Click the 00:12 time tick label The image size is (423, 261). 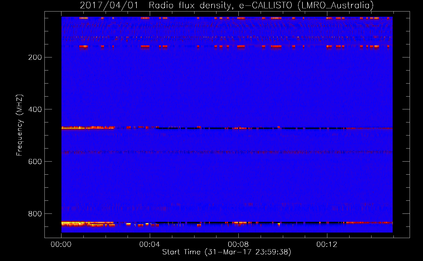[x=327, y=245]
